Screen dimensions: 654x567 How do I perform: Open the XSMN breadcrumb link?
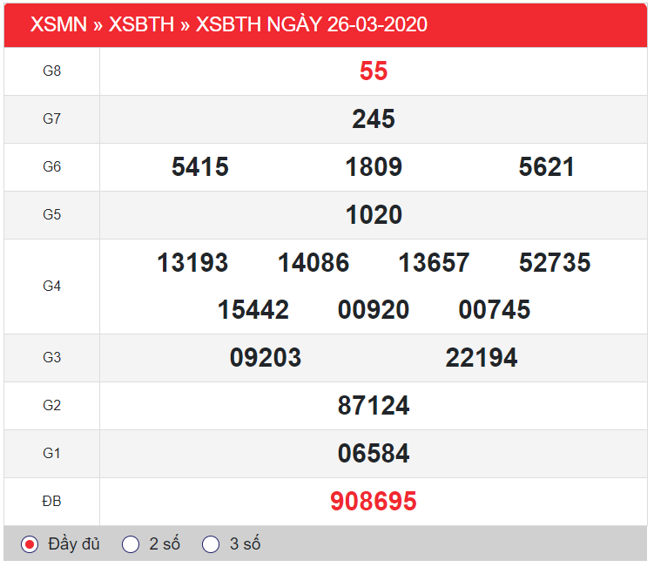(x=58, y=24)
